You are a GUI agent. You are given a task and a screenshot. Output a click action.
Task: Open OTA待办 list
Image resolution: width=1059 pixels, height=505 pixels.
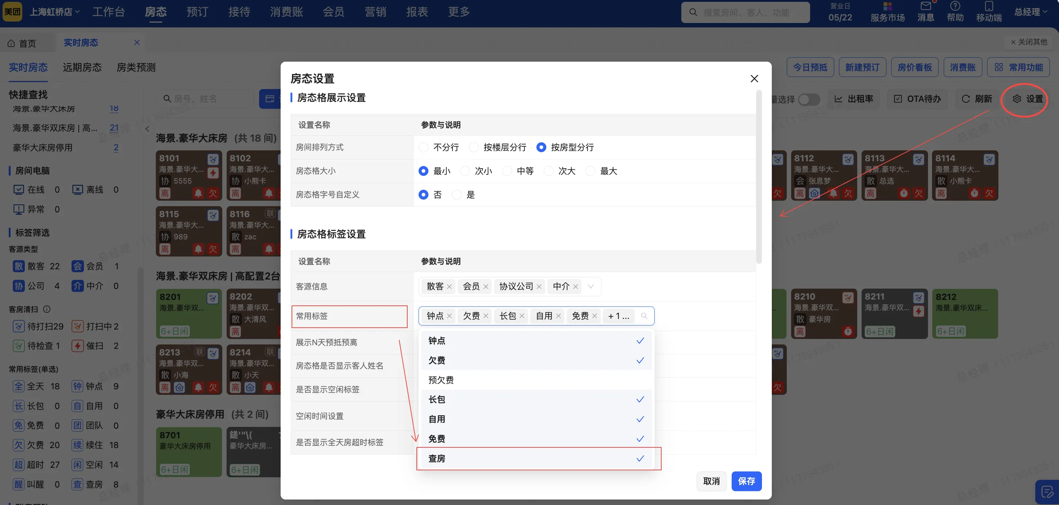click(917, 99)
